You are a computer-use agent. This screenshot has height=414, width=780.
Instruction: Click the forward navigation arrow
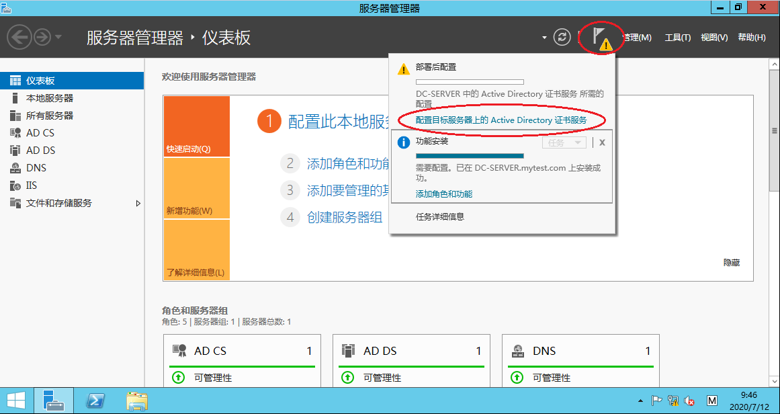tap(43, 38)
